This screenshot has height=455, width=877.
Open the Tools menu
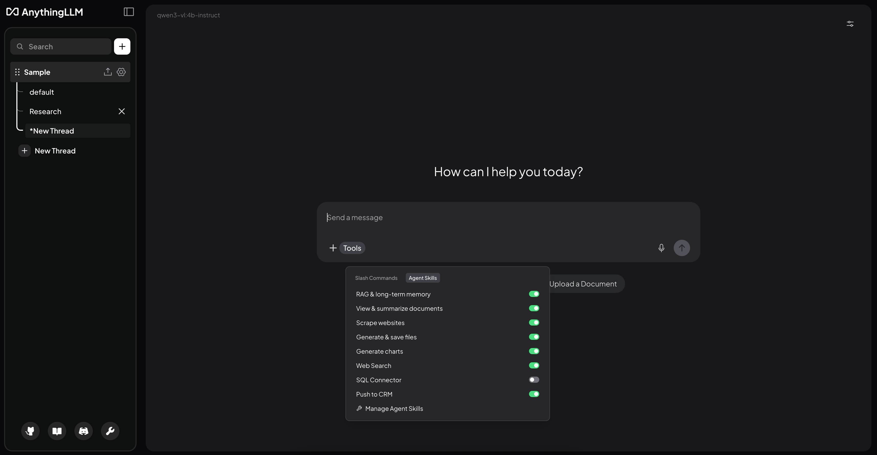pos(352,248)
